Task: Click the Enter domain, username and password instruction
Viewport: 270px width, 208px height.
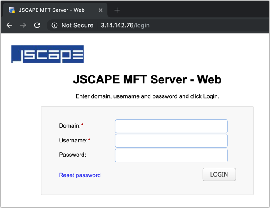Action: [147, 96]
